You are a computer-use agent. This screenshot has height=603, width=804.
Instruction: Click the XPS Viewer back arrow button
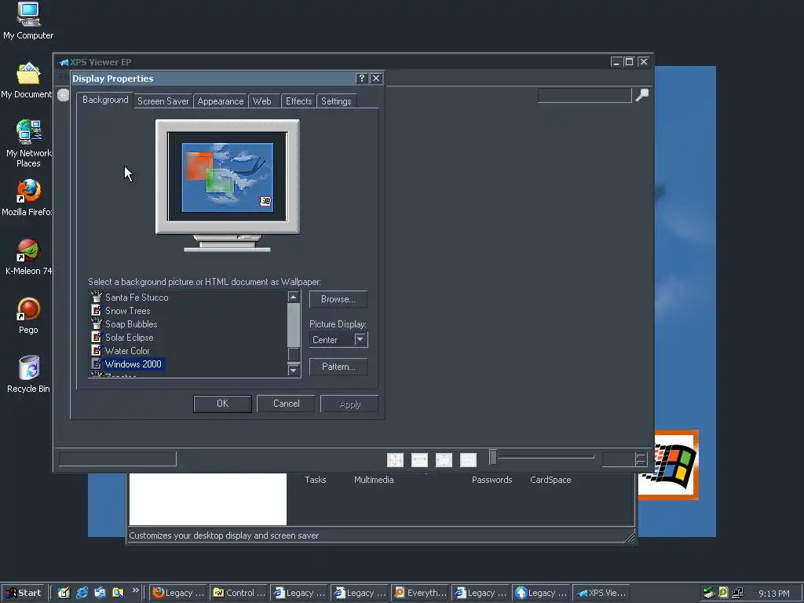[x=63, y=95]
